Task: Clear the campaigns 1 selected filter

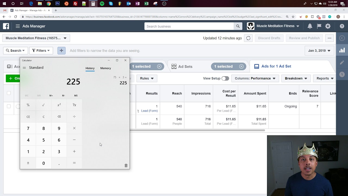Action: pyautogui.click(x=159, y=66)
